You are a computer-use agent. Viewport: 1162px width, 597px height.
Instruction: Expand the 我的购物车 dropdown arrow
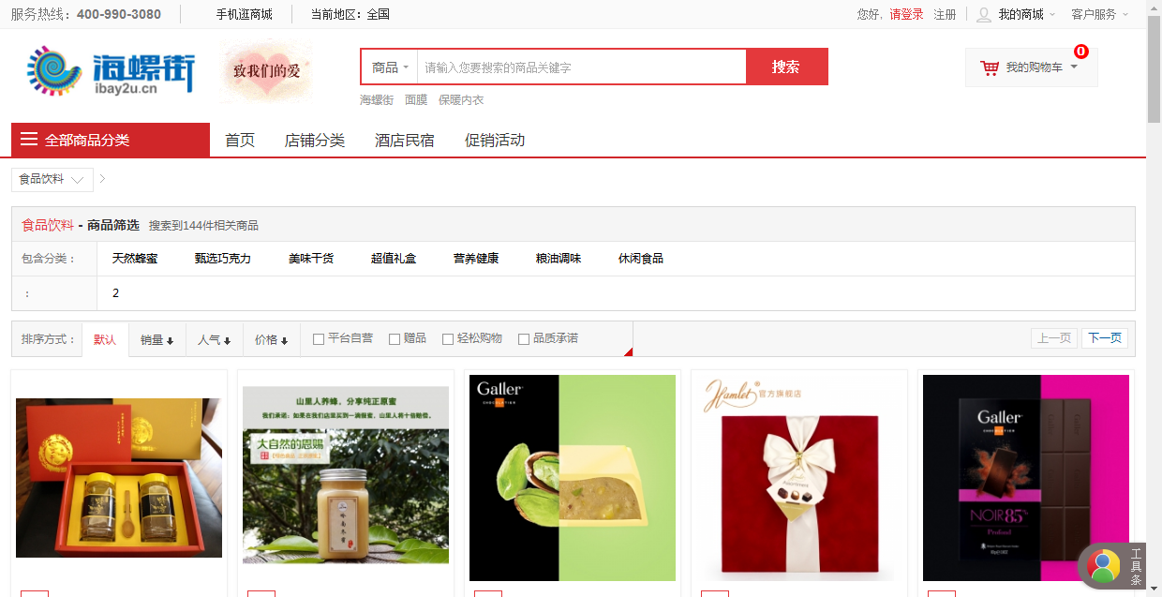[1074, 67]
